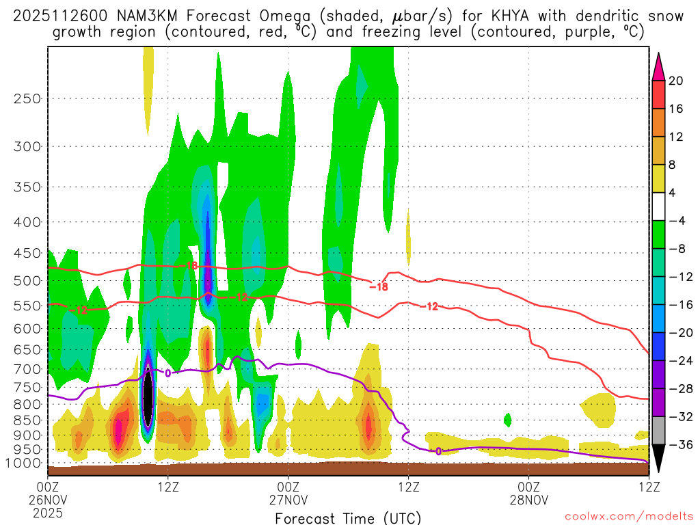
Task: Click the colorbar value -24
Action: tap(681, 361)
